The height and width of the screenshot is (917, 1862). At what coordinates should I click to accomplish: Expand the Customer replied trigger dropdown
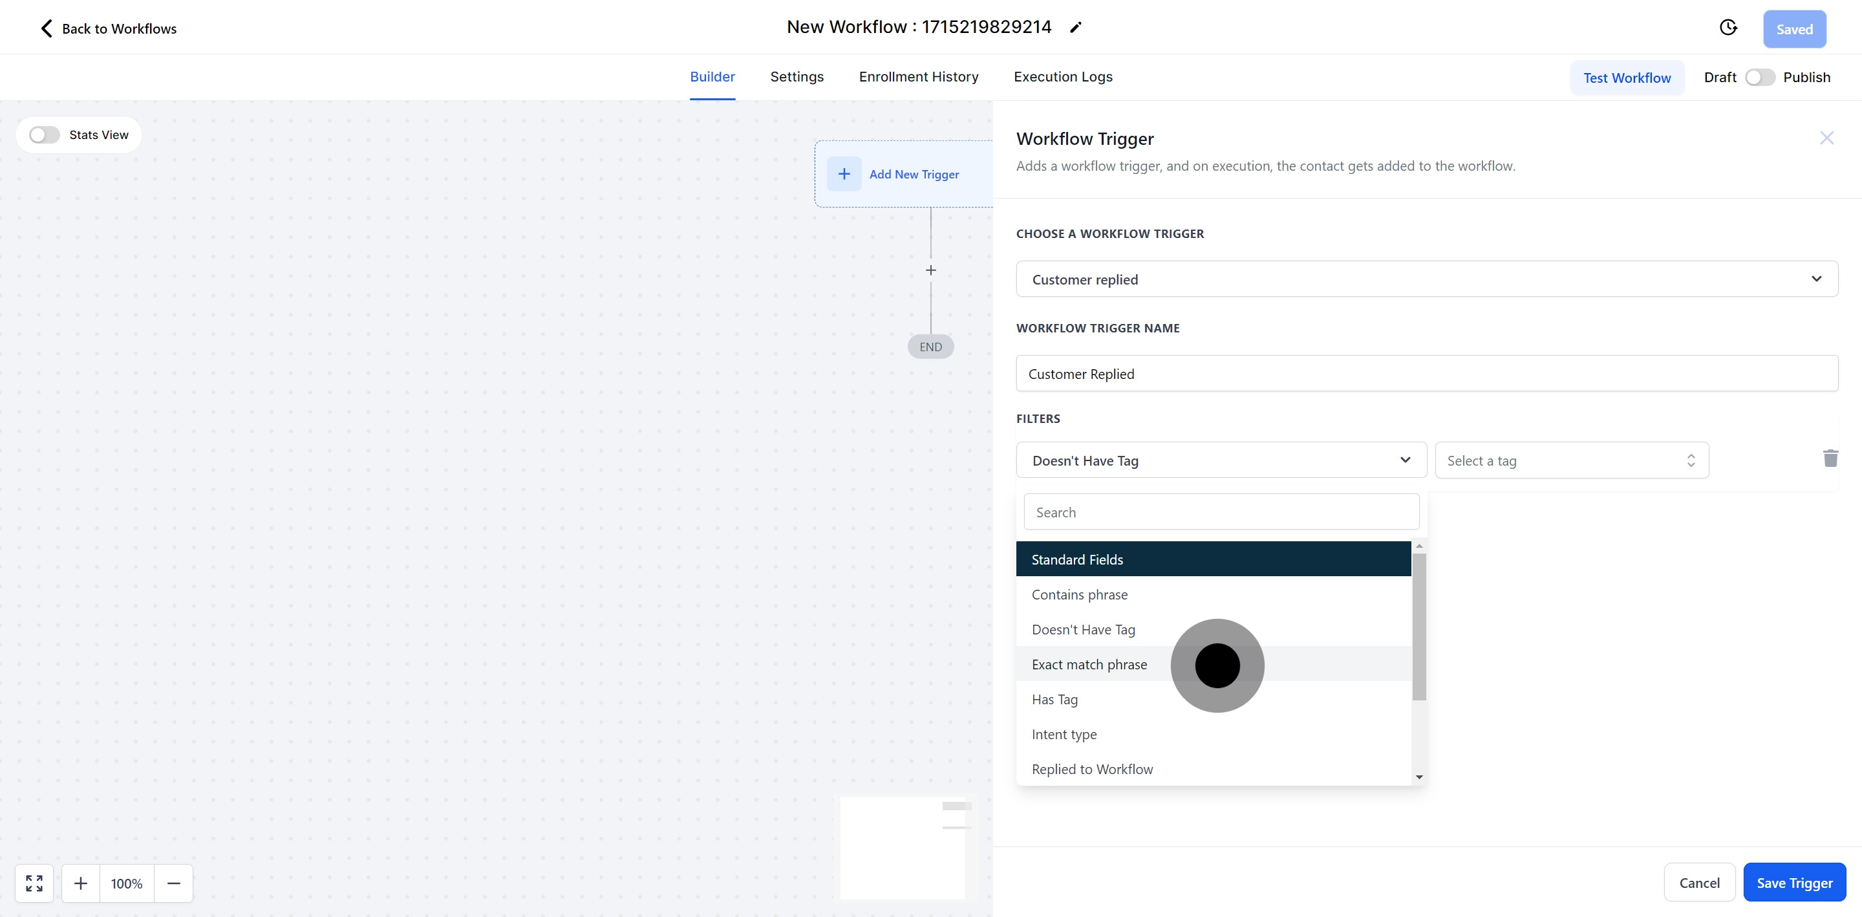click(1426, 279)
